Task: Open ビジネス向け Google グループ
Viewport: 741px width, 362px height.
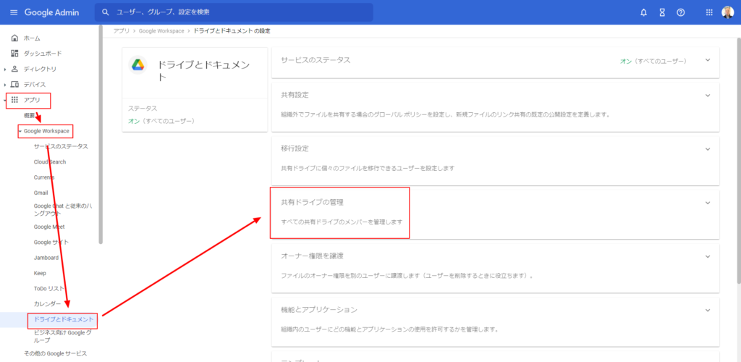Action: 62,337
